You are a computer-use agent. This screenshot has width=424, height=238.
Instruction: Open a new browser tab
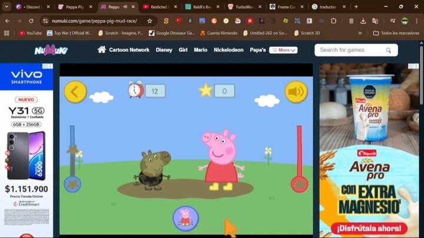[356, 6]
